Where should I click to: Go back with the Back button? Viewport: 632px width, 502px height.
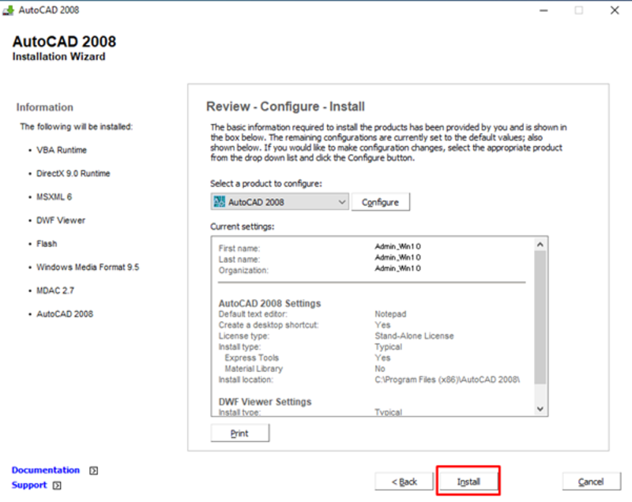[404, 481]
